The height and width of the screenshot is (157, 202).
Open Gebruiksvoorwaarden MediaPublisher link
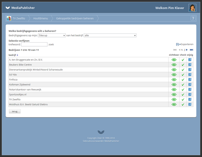pos(101,141)
